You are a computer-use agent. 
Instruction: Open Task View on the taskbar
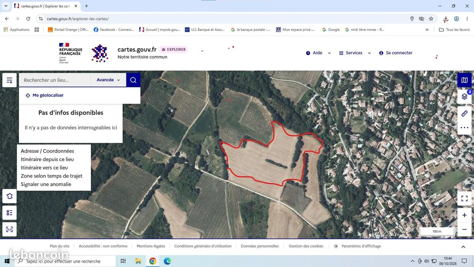coord(123,261)
